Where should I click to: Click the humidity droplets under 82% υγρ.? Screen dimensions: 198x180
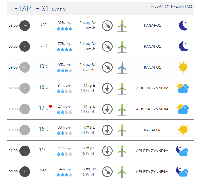(x=65, y=29)
